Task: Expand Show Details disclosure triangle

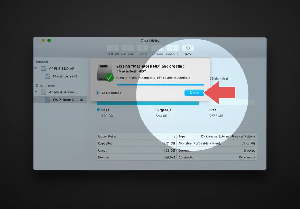Action: pyautogui.click(x=97, y=93)
